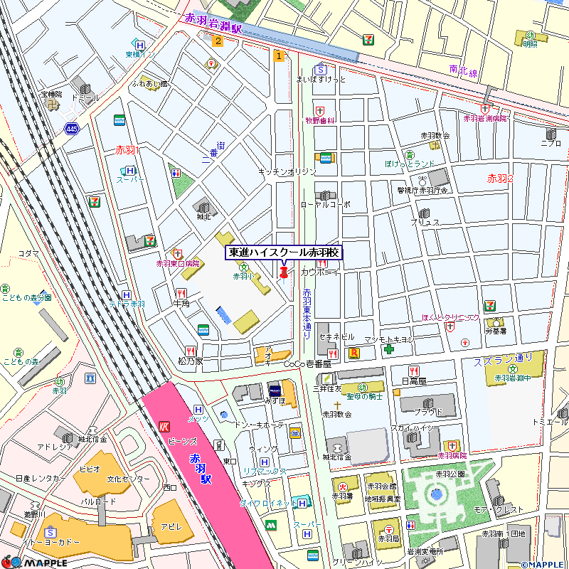Click the orange R icon near マツモトキヨシ
Image resolution: width=569 pixels, height=569 pixels.
coord(353,353)
